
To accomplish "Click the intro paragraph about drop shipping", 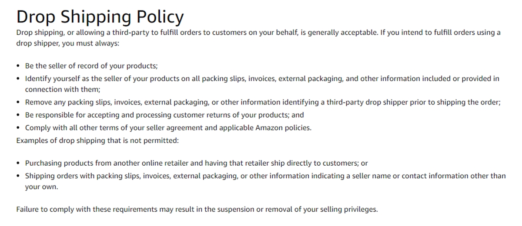I will (258, 38).
